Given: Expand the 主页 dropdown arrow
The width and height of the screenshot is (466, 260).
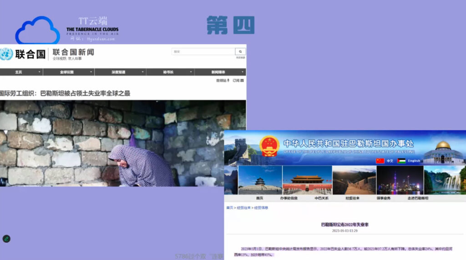Looking at the screenshot, I should (x=40, y=72).
